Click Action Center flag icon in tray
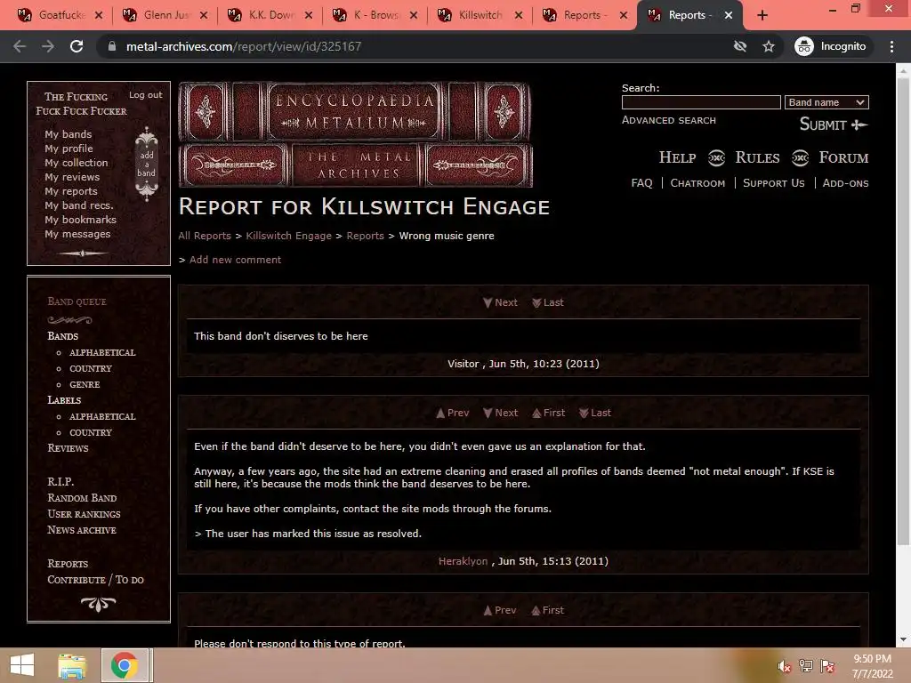Viewport: 911px width, 683px height. click(827, 666)
